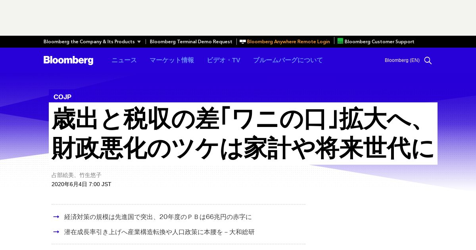476x250 pixels.
Task: Open Bloomberg Terminal Demo Request link
Action: pos(191,42)
